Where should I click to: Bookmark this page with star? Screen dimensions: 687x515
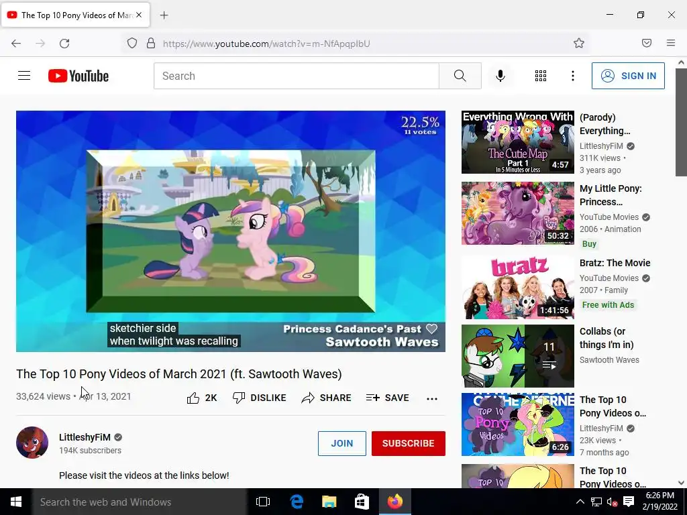tap(579, 43)
